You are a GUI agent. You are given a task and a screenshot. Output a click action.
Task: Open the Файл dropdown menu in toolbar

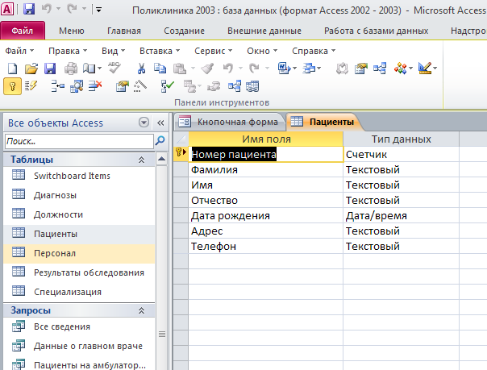(19, 51)
